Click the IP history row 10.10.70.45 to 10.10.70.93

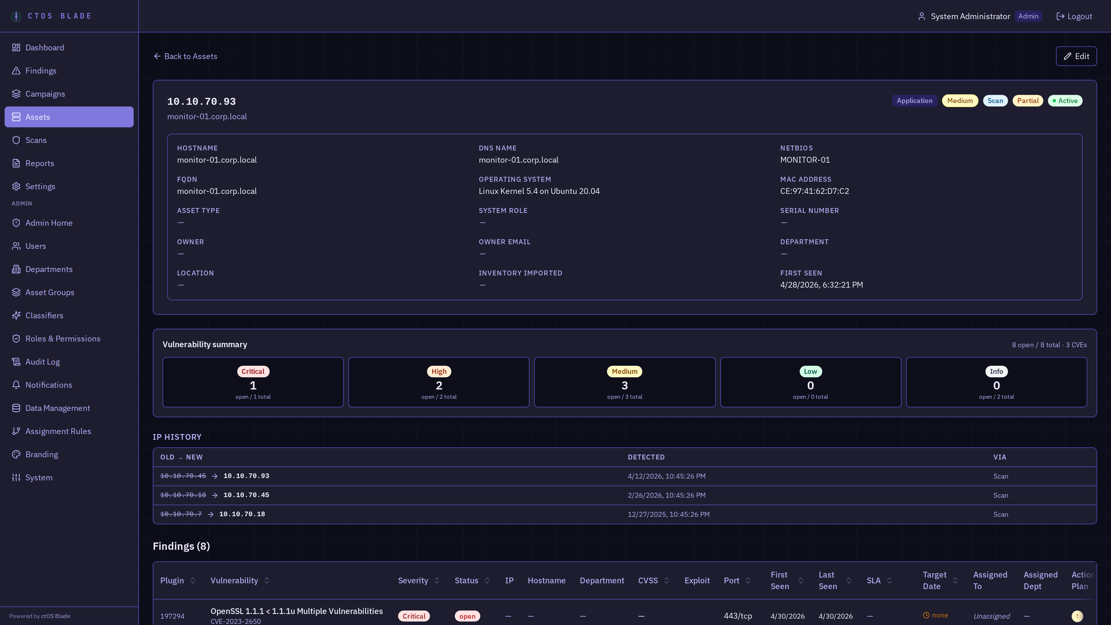click(625, 476)
